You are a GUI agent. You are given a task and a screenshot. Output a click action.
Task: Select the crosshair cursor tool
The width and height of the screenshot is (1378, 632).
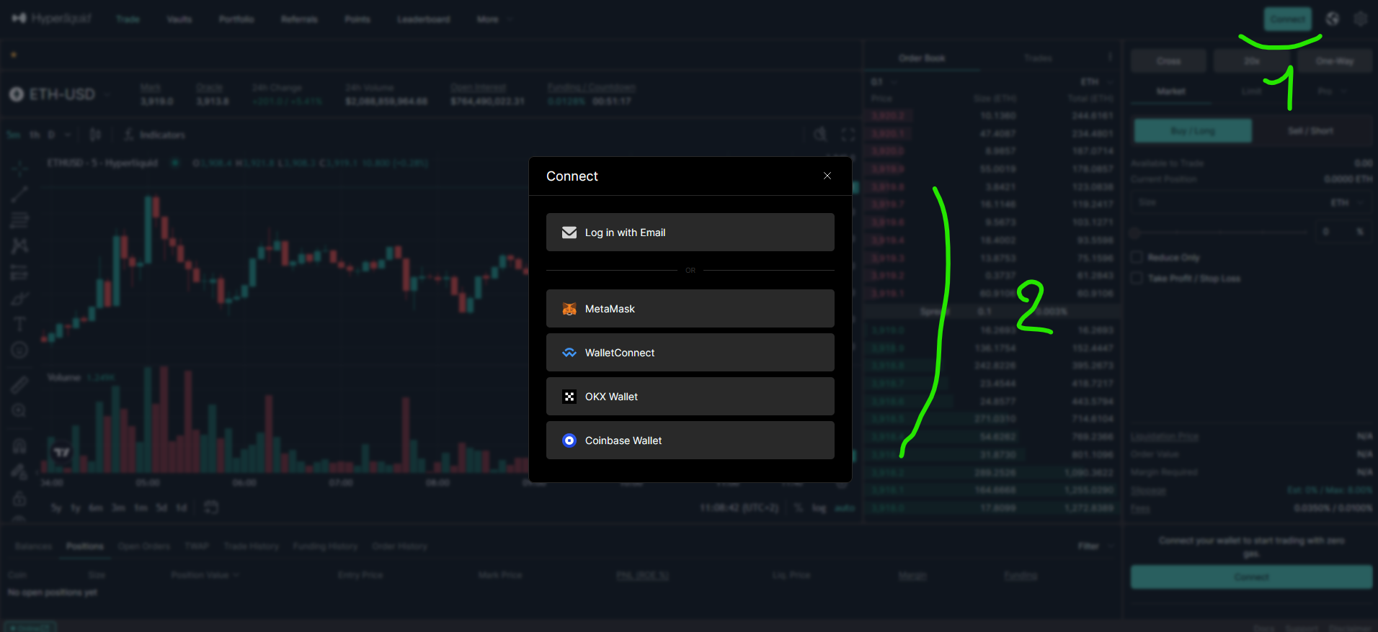coord(19,168)
